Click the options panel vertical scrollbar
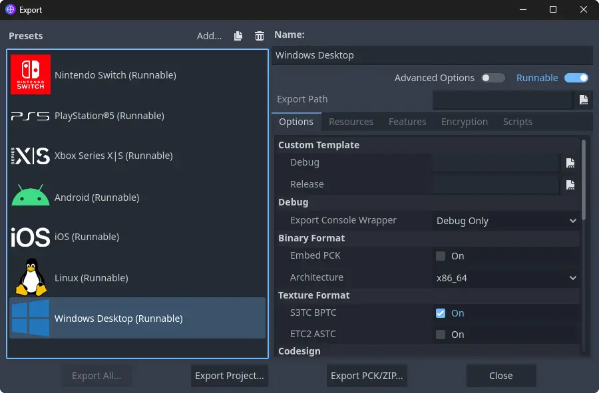This screenshot has width=599, height=393. pos(583,180)
